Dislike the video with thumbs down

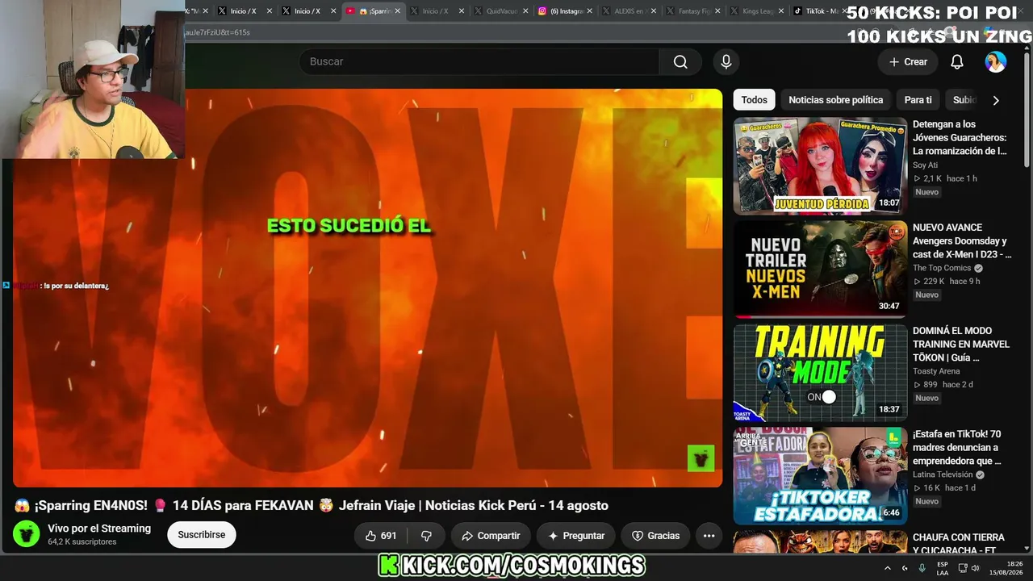pos(426,536)
